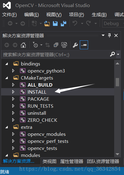Navigate backward using main toolbar arrow
Viewport: 124px width, 175px height.
(10, 24)
